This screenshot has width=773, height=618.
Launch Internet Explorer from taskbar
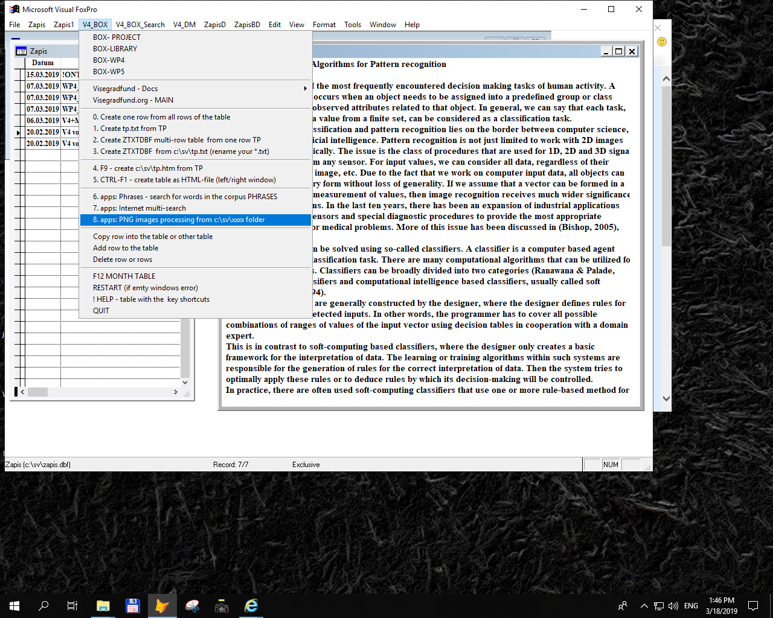click(251, 606)
